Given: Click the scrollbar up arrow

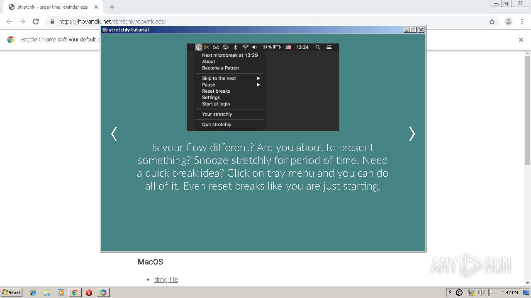Looking at the screenshot, I should click(x=528, y=53).
